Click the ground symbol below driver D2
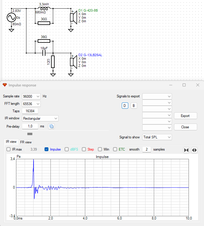 (71, 75)
